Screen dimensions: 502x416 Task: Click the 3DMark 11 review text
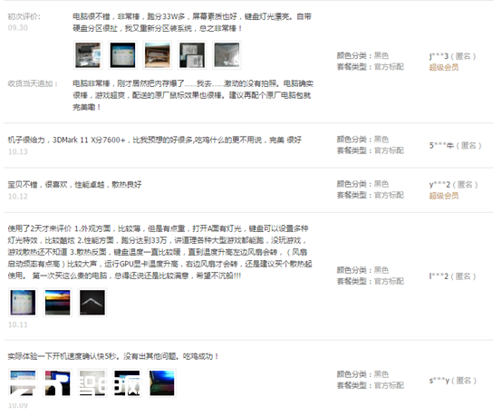(154, 140)
